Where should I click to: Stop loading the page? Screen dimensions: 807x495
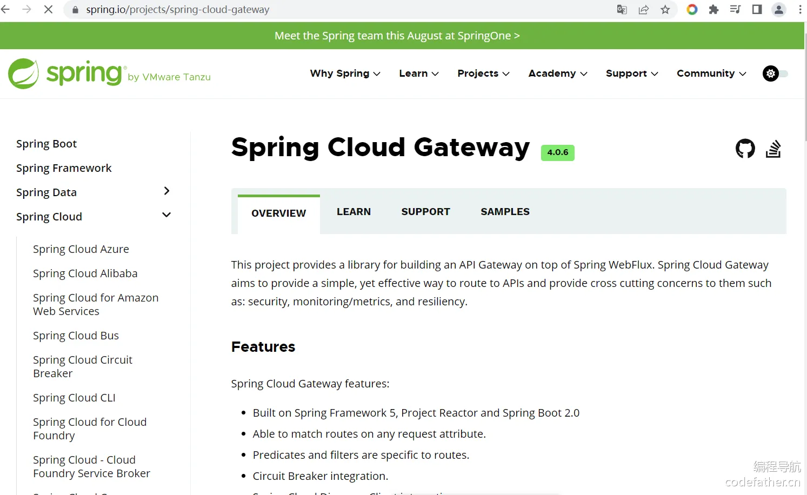[x=48, y=9]
